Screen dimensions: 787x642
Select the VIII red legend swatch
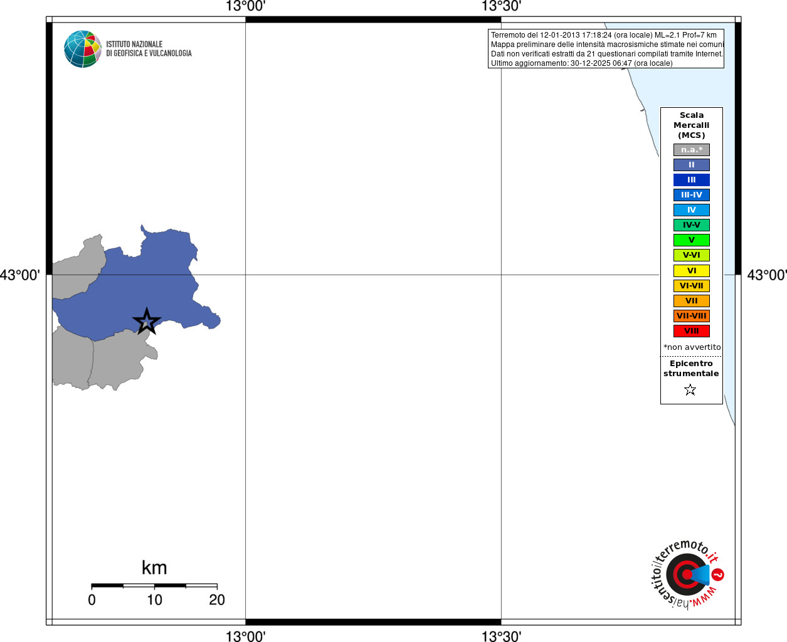pos(692,331)
